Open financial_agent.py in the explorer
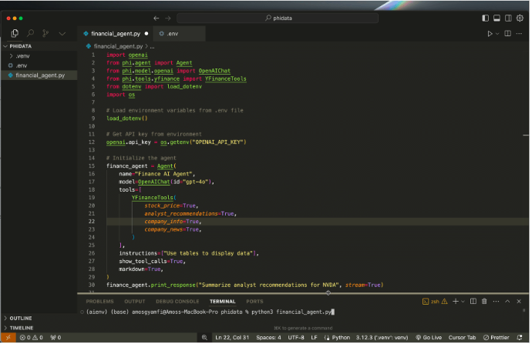This screenshot has width=532, height=344. [40, 75]
